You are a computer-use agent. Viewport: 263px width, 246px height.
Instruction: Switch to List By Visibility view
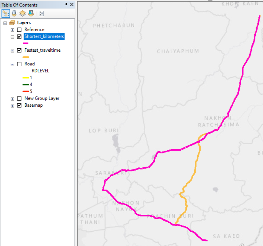click(22, 13)
